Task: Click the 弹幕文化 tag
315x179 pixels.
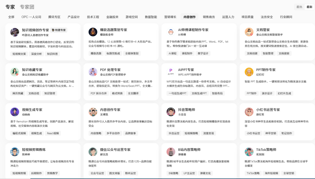Action: 205,173
